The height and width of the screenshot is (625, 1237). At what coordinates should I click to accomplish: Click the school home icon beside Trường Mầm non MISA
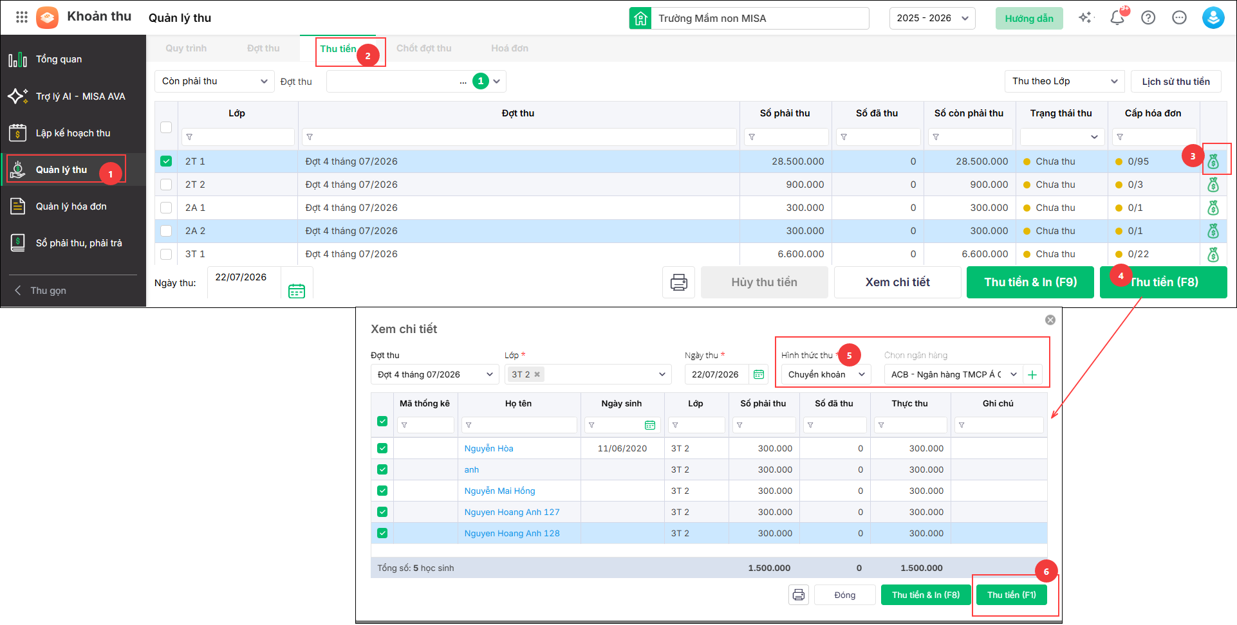click(640, 18)
